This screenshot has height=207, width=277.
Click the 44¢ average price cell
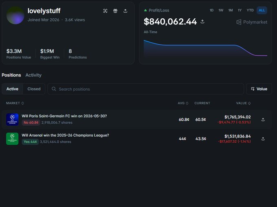coord(182,139)
